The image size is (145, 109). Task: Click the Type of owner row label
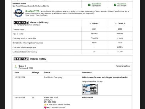click(x=18, y=34)
